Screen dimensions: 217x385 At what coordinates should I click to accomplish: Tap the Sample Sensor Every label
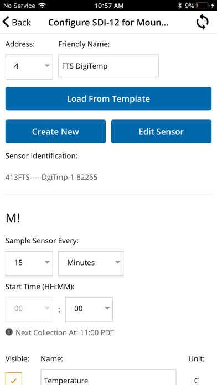tap(42, 241)
